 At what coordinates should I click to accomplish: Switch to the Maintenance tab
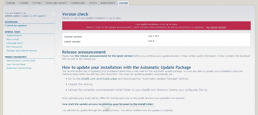click(108, 3)
